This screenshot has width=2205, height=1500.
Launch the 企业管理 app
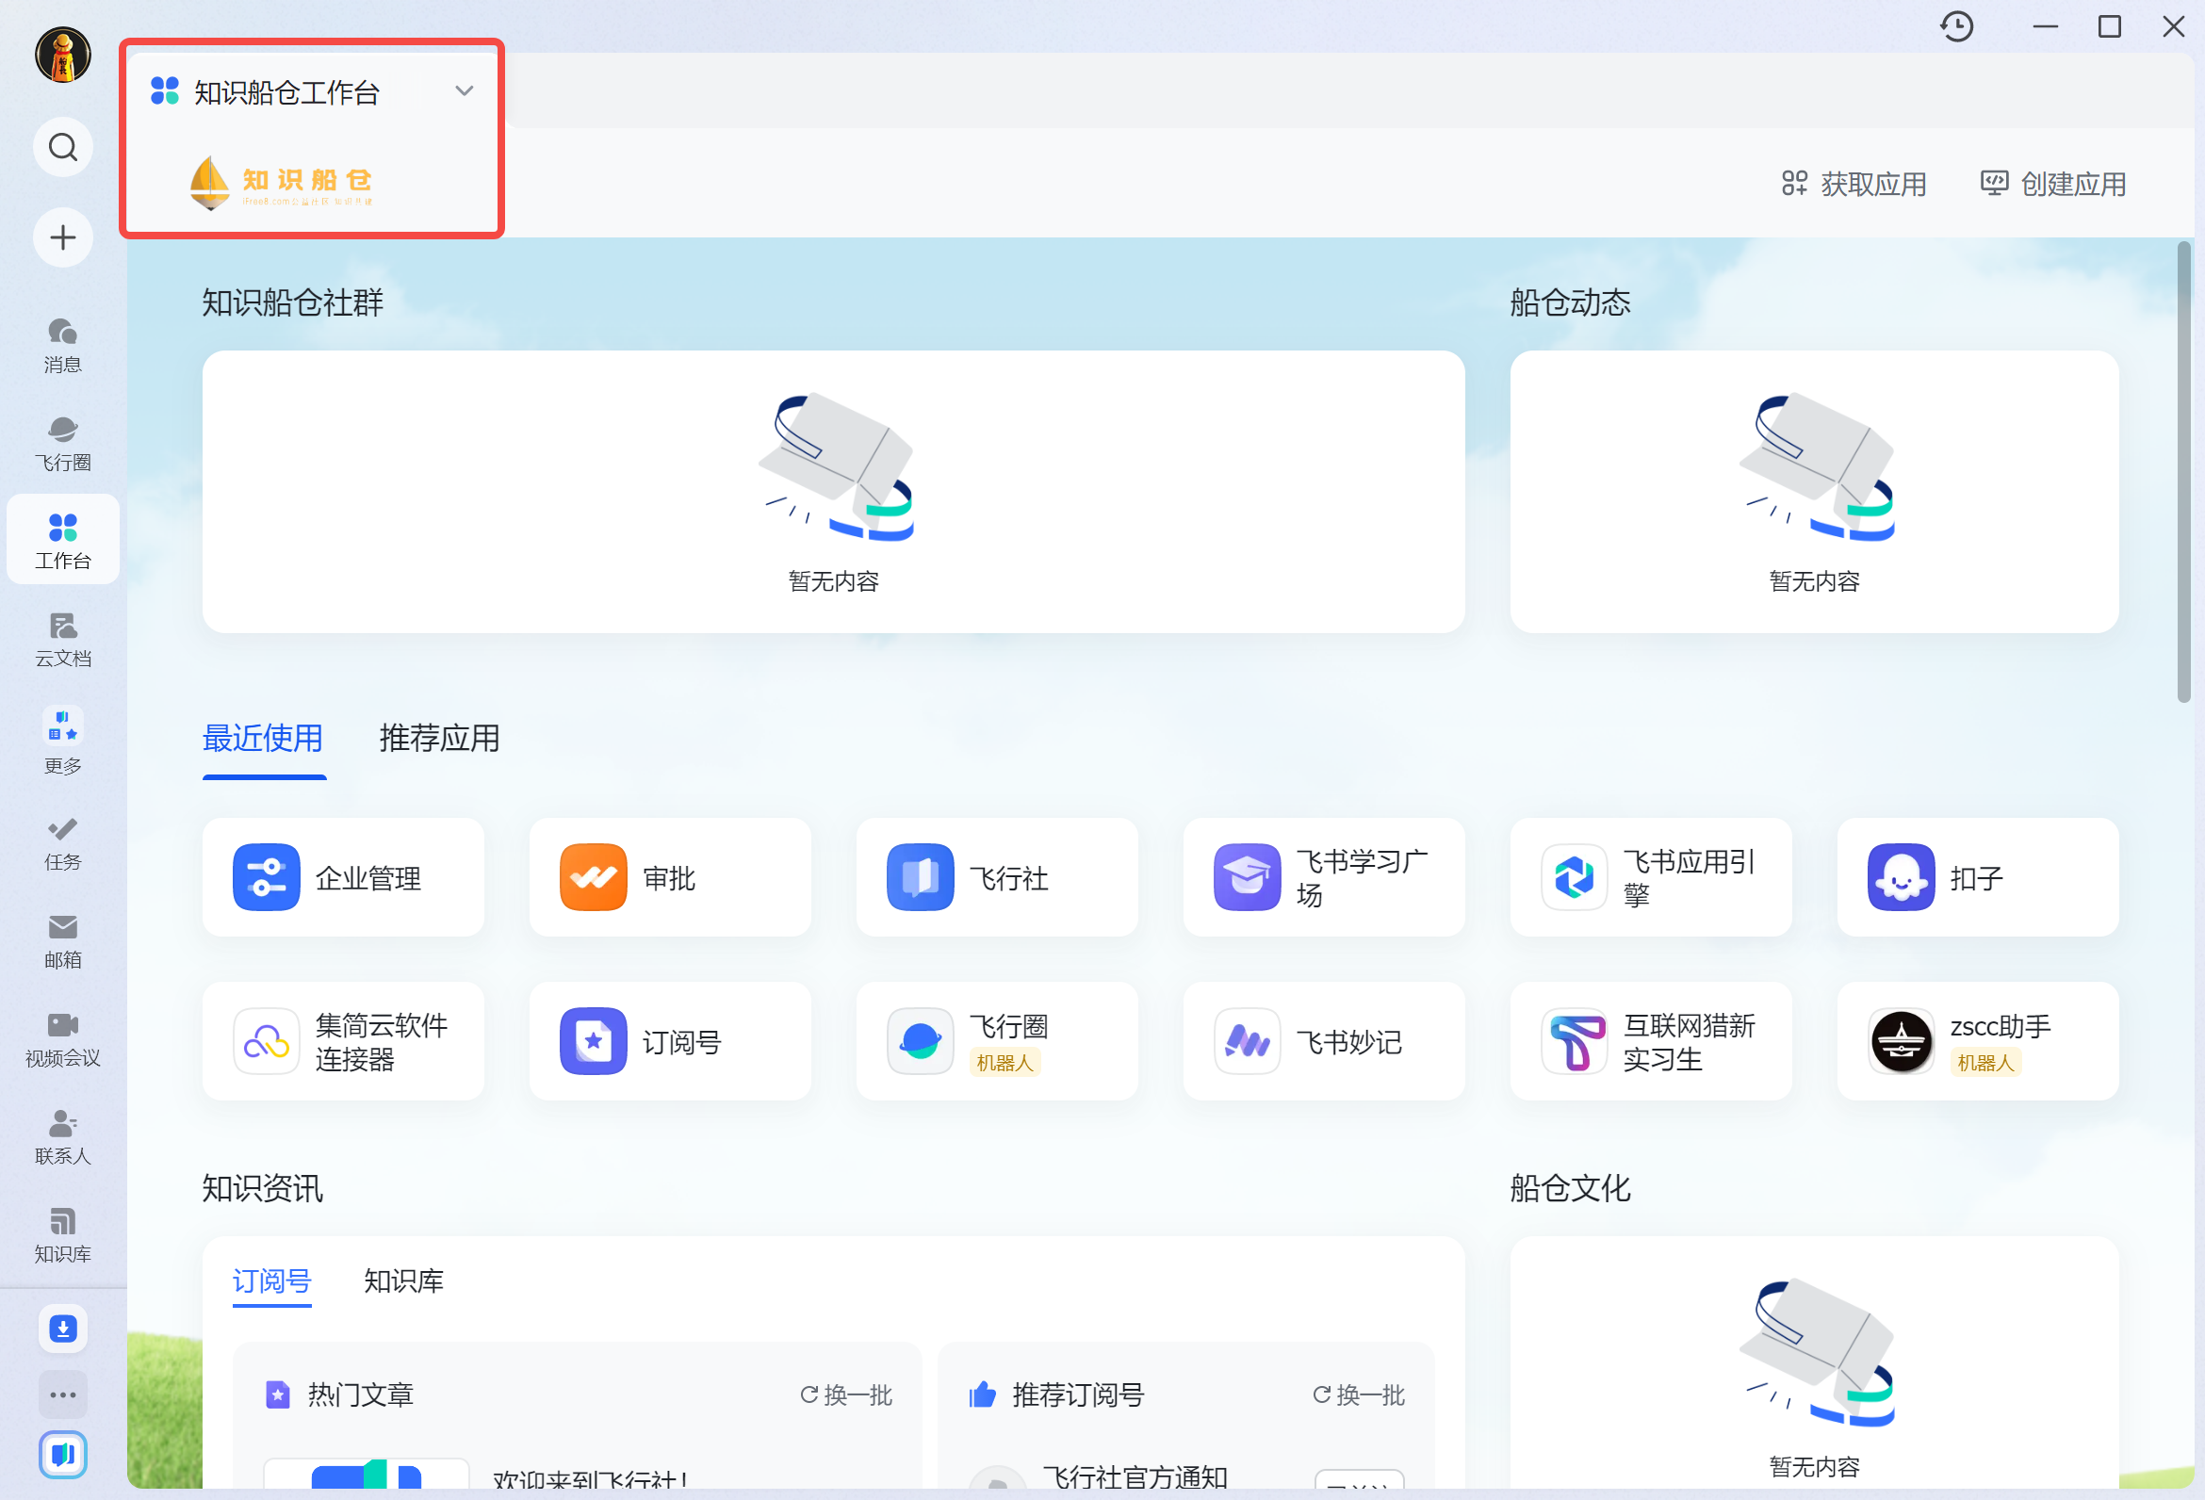tap(342, 877)
